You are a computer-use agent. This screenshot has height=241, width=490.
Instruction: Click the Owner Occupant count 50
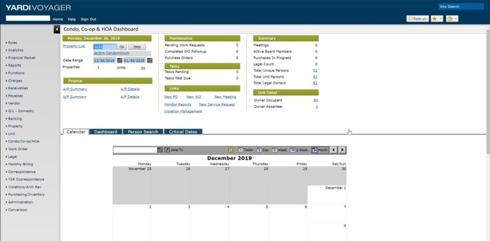[x=316, y=101]
